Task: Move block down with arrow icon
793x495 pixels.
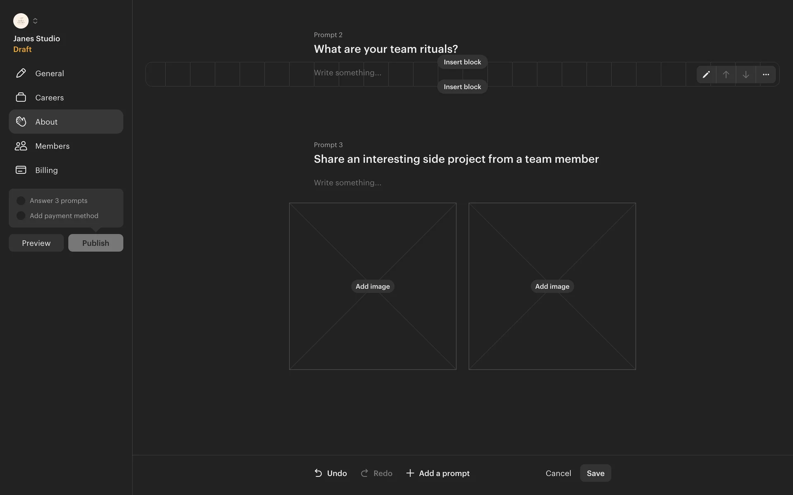Action: click(746, 75)
